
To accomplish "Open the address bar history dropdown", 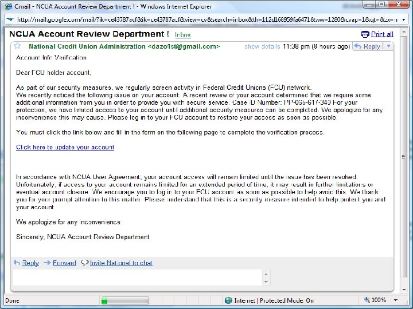I will [x=403, y=19].
